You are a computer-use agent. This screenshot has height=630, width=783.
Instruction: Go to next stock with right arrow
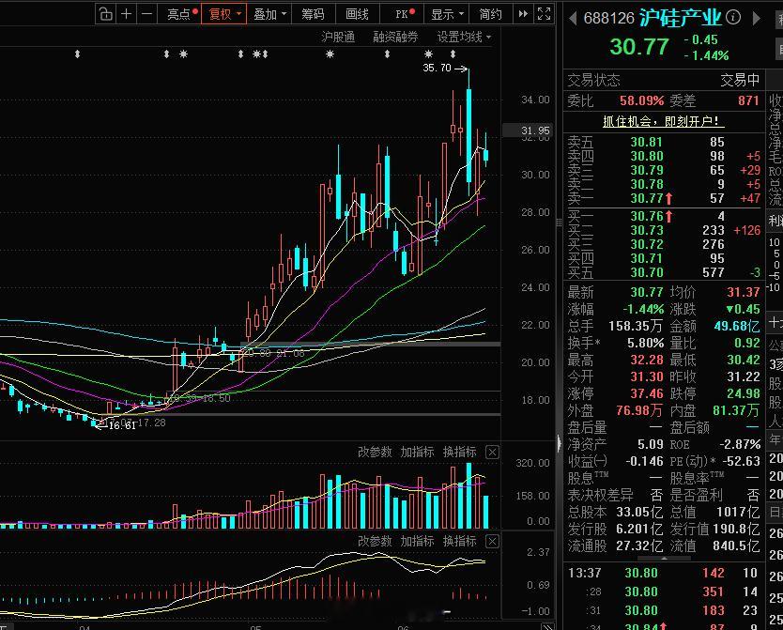click(756, 19)
